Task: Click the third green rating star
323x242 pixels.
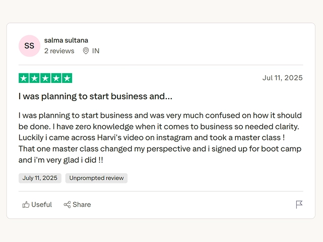Action: (x=45, y=78)
